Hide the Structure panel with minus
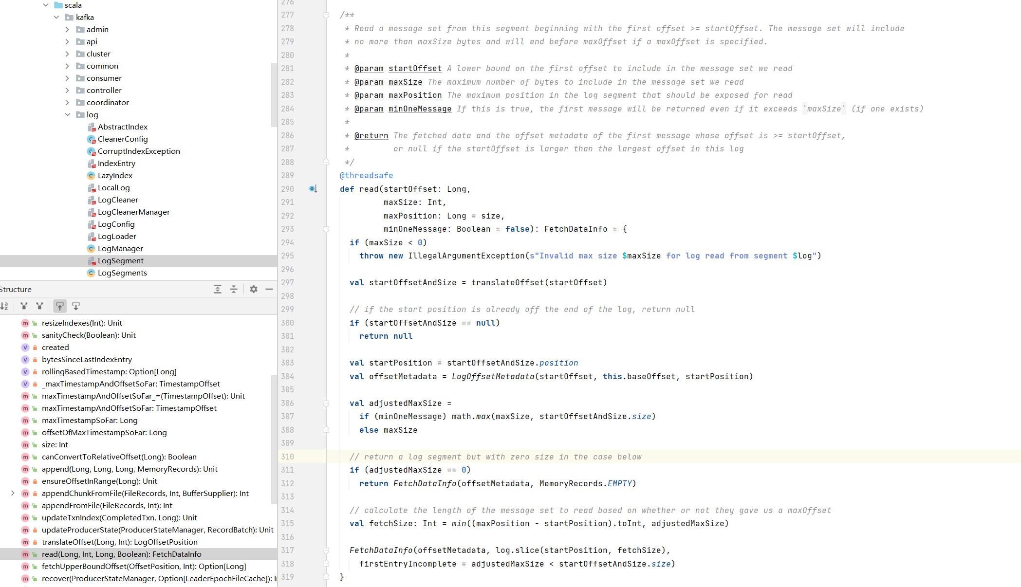This screenshot has width=1021, height=587. 269,289
